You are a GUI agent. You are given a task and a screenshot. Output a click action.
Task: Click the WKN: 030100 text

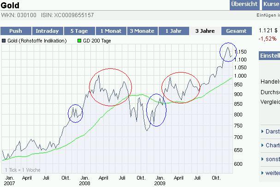(x=19, y=15)
